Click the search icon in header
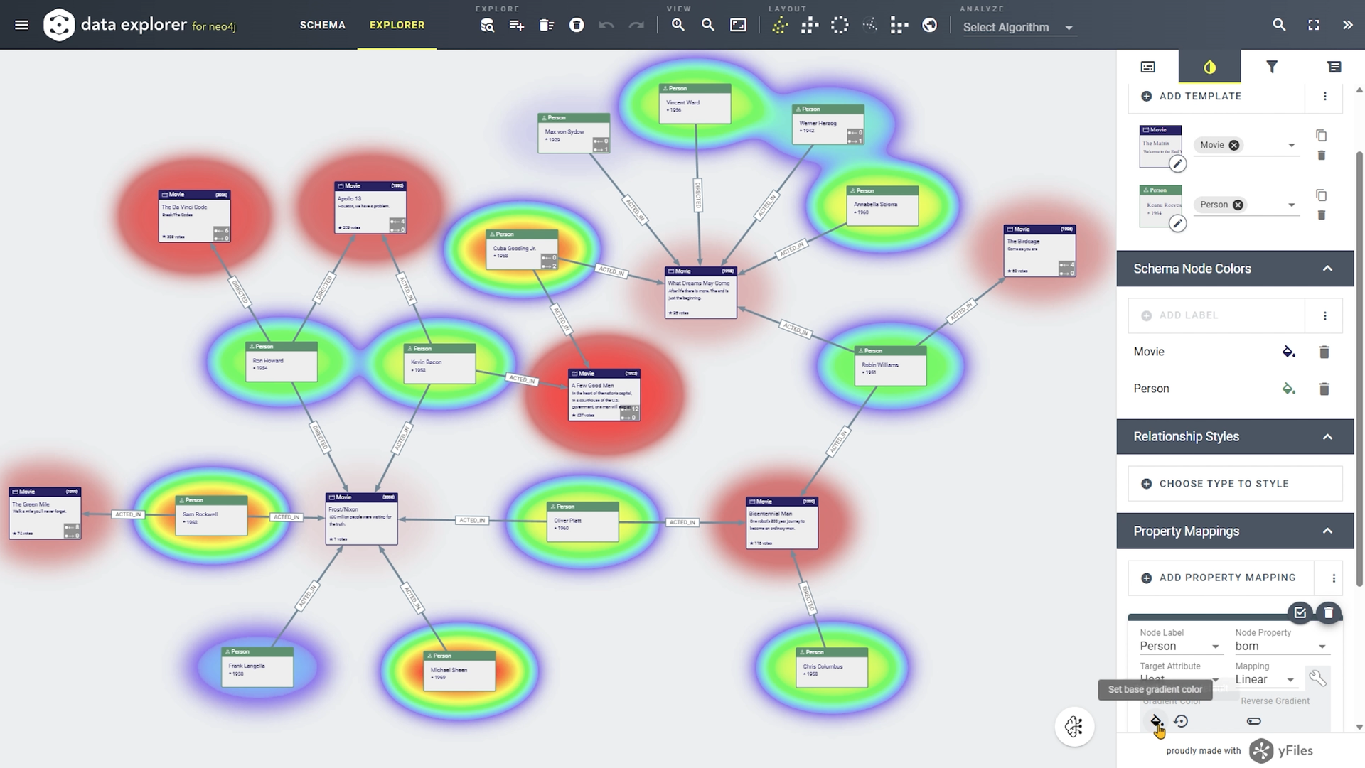Screen dimensions: 1365x768 [x=1279, y=25]
